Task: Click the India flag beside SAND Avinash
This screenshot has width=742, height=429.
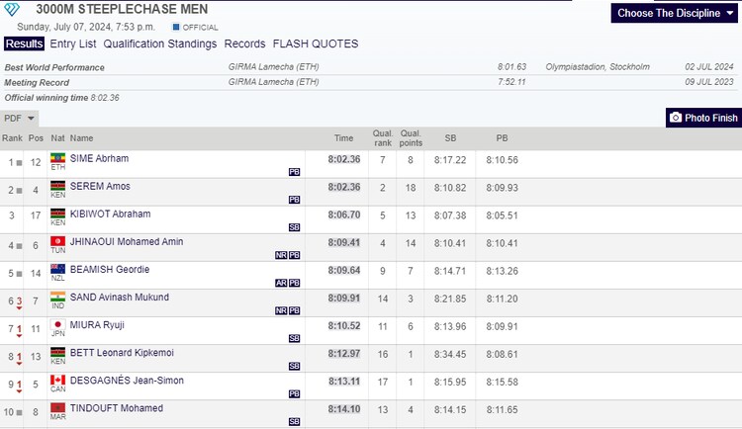Action: [x=58, y=296]
